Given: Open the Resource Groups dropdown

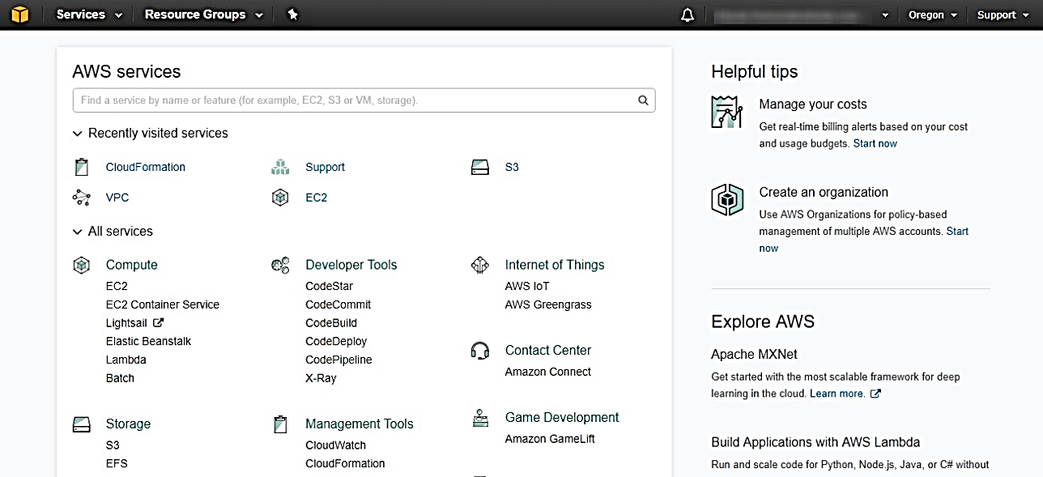Looking at the screenshot, I should coord(204,15).
